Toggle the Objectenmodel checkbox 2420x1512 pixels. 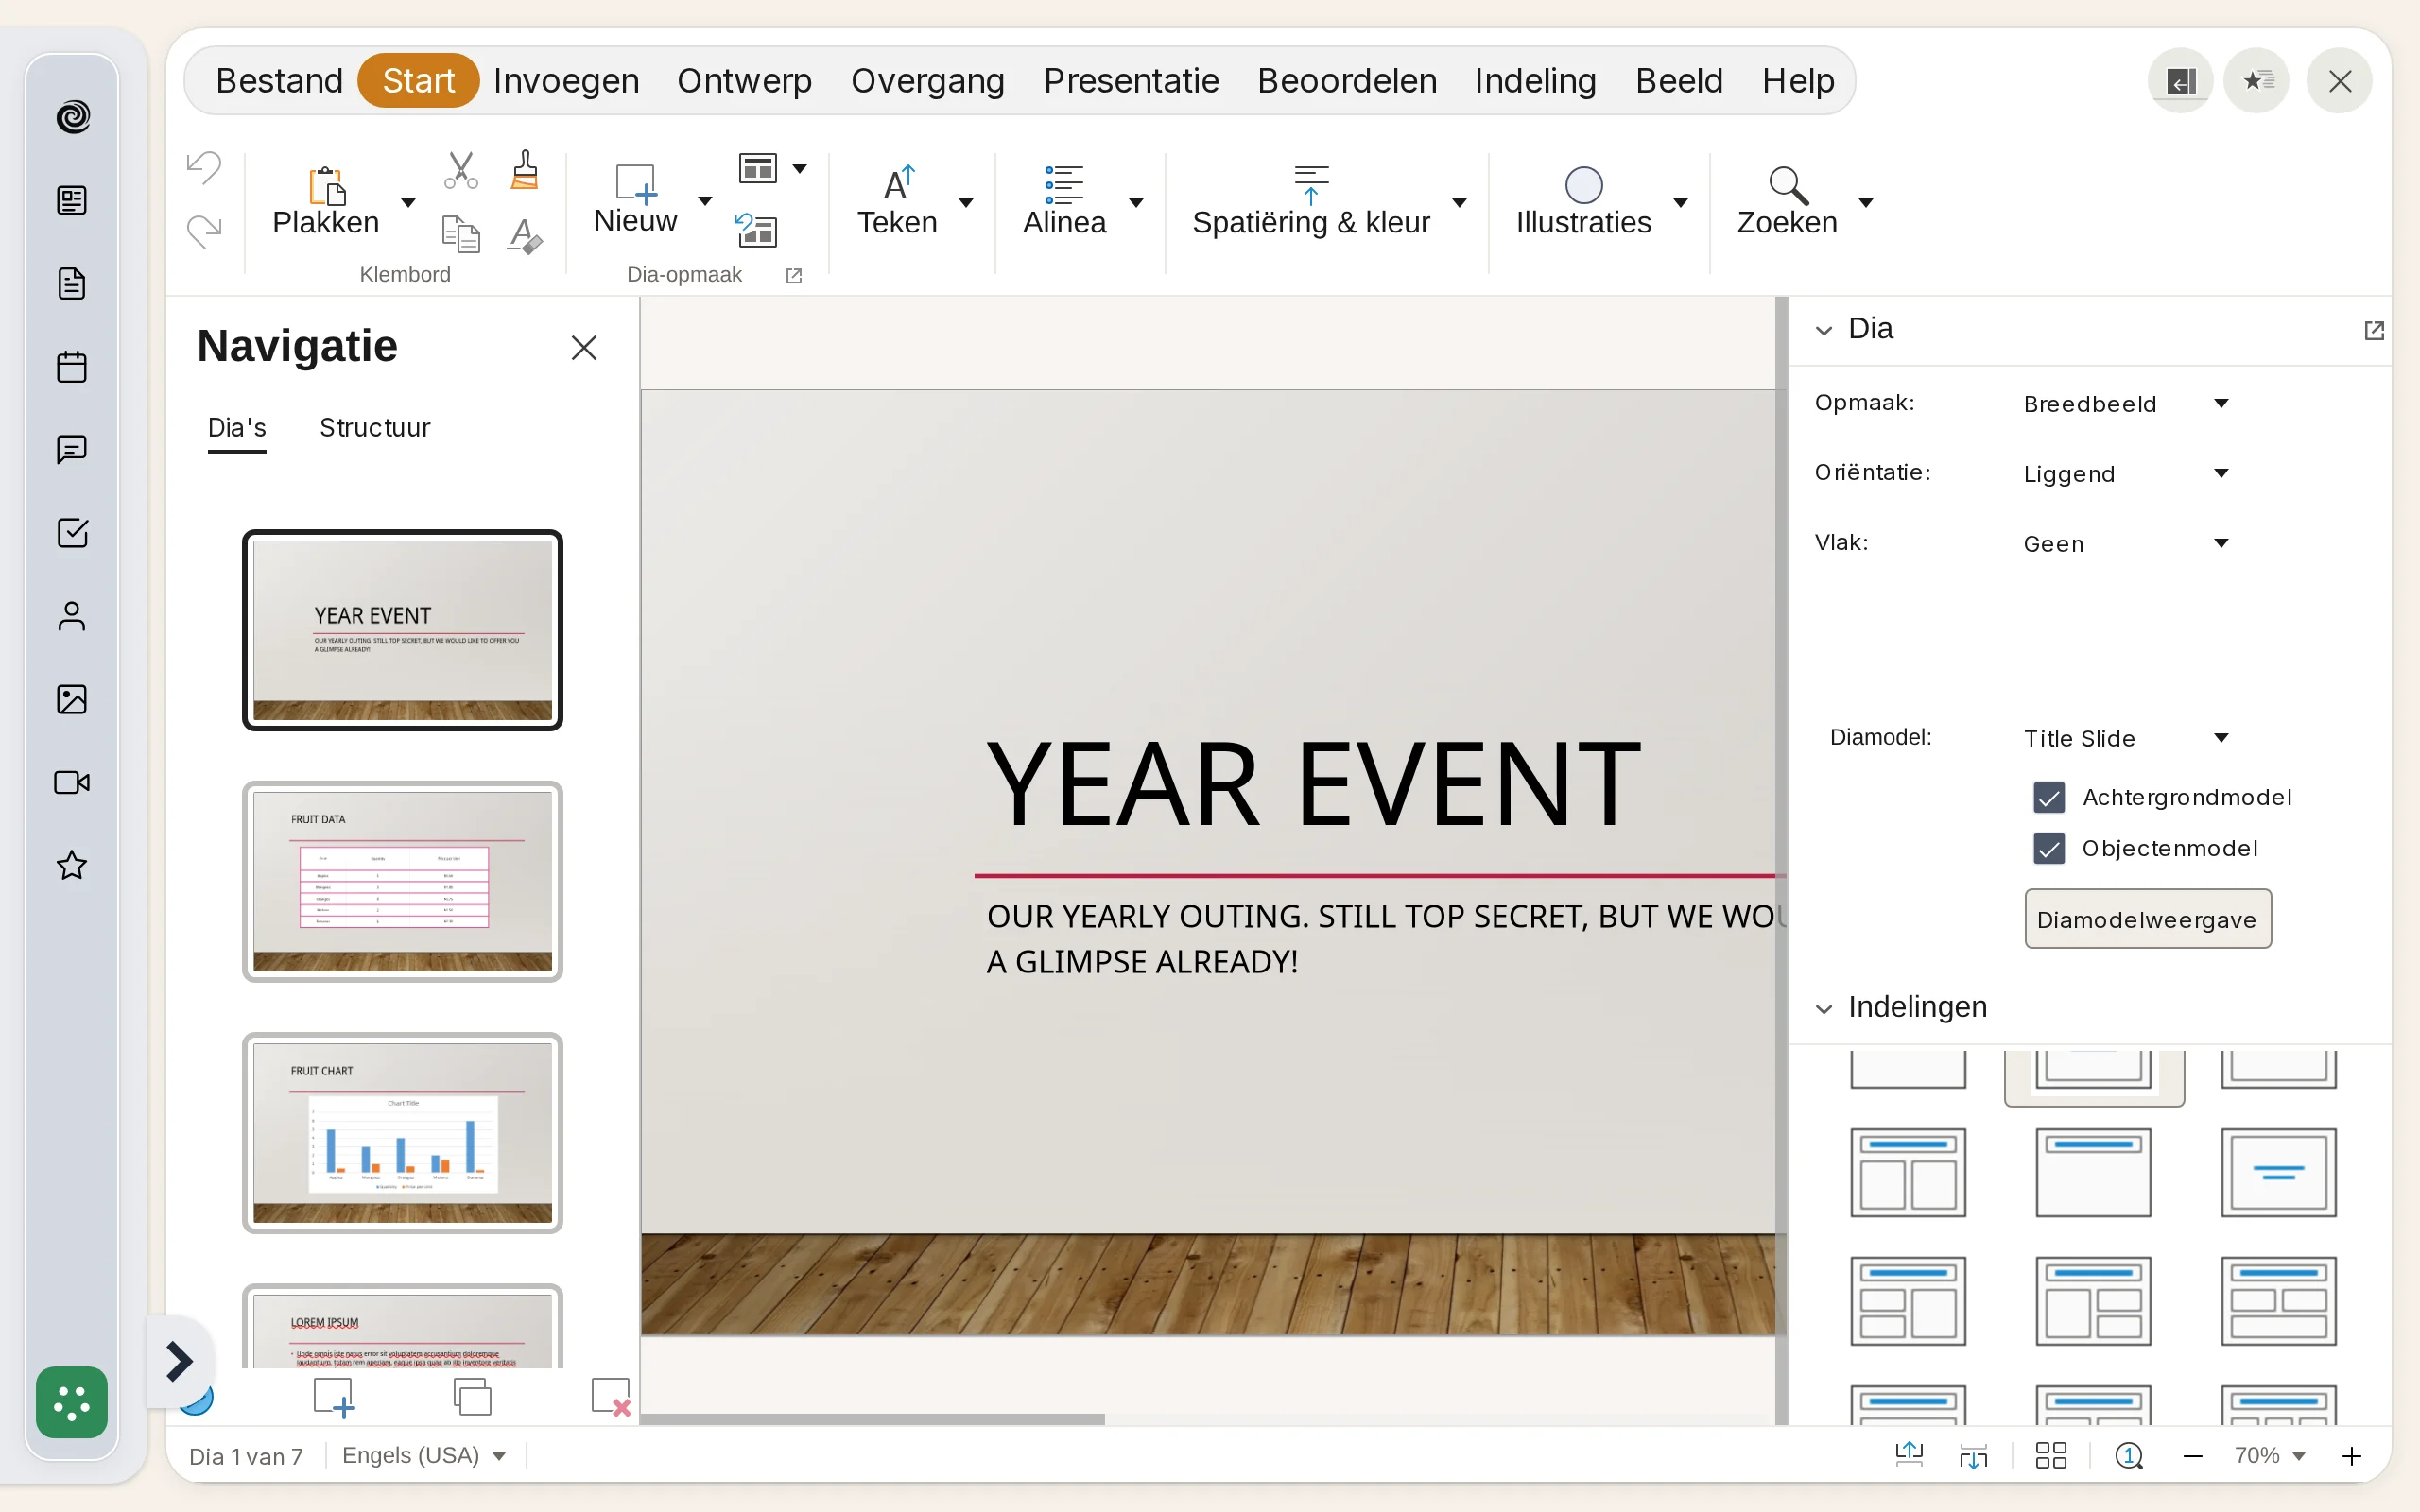pyautogui.click(x=2049, y=849)
